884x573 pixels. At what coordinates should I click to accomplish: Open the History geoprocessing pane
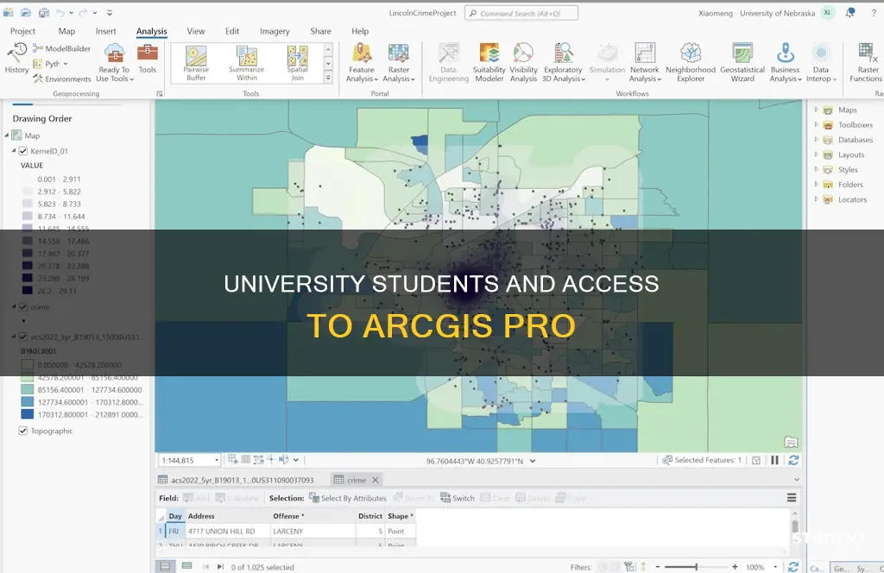tap(16, 59)
